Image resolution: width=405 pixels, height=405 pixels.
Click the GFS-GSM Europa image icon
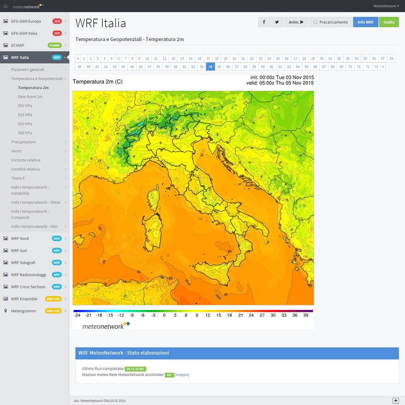(x=6, y=21)
